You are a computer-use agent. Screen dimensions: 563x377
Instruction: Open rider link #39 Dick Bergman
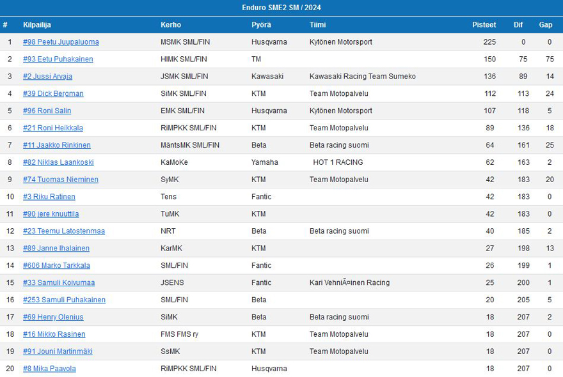pyautogui.click(x=53, y=94)
